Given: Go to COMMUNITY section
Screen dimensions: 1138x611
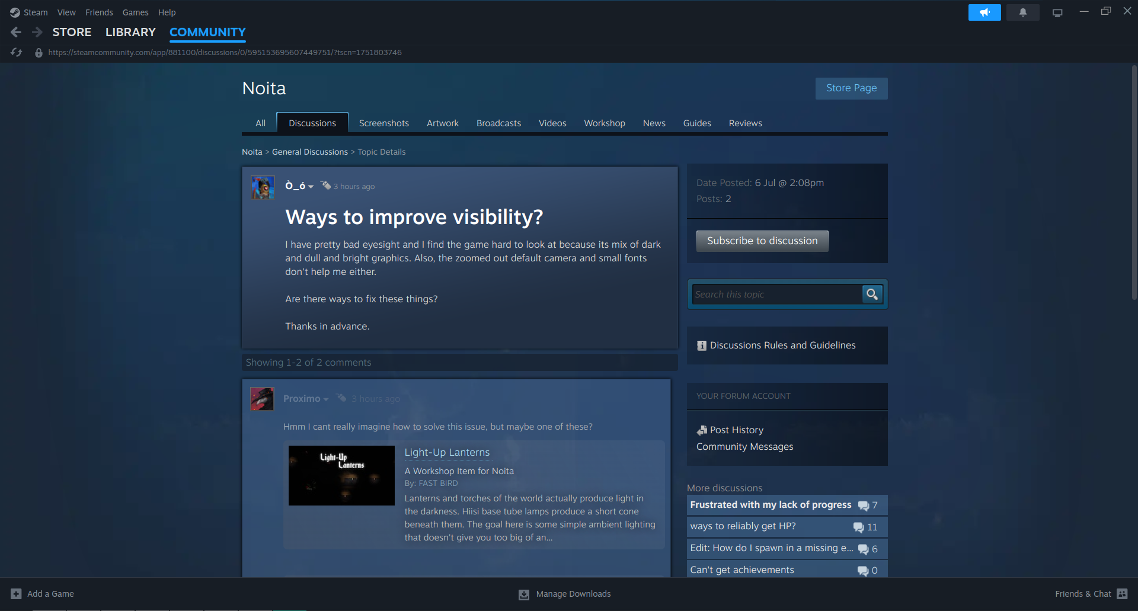Looking at the screenshot, I should (x=207, y=32).
